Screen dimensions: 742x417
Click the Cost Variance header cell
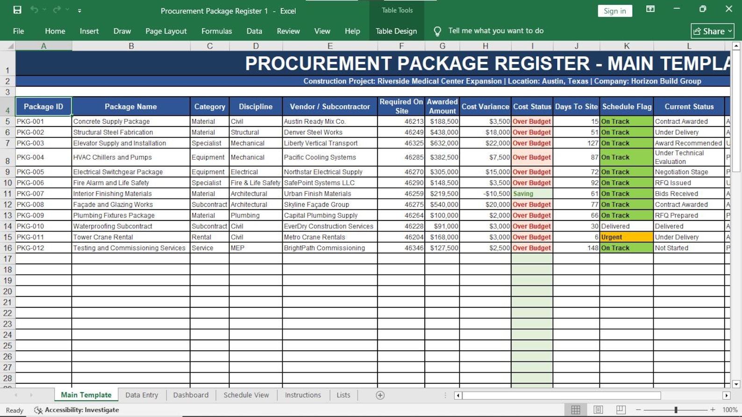(485, 106)
